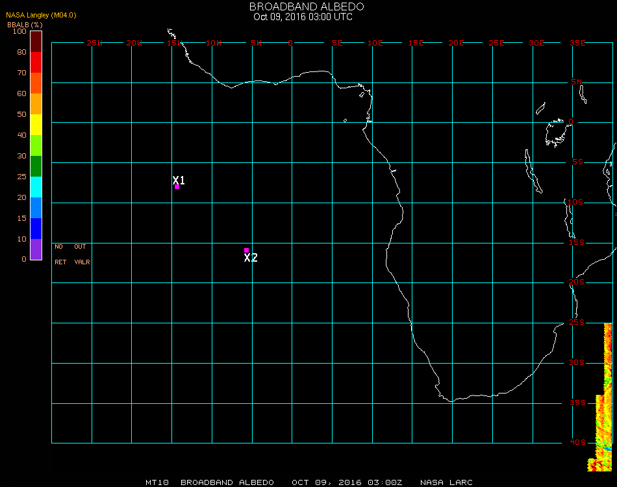The width and height of the screenshot is (617, 487).
Task: Click the 'Oct 09, 2016 03:00 UTC' timestamp
Action: (x=303, y=17)
